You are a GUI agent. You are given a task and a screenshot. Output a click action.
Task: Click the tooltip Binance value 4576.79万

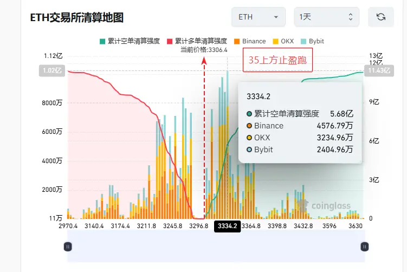(335, 126)
